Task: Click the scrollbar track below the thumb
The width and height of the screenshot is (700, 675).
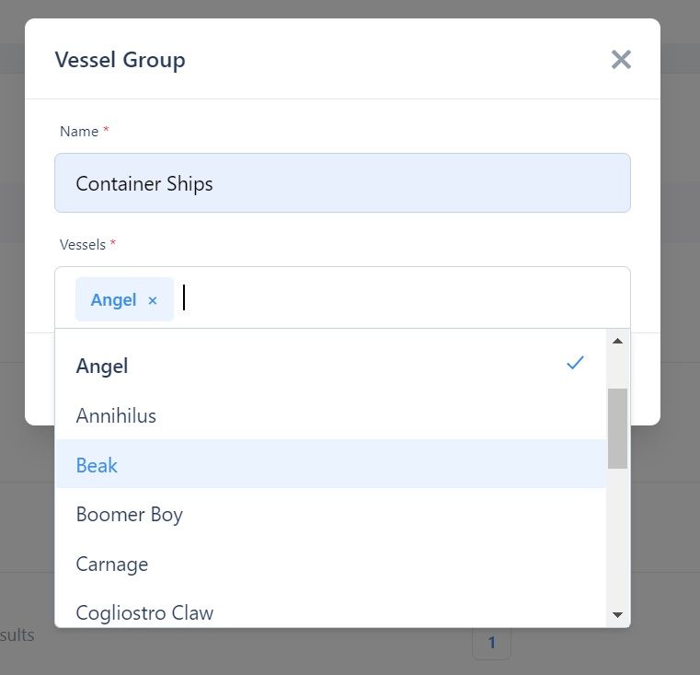Action: tap(618, 537)
